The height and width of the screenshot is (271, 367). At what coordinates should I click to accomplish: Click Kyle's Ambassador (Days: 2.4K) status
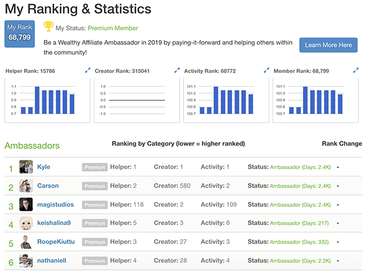300,167
